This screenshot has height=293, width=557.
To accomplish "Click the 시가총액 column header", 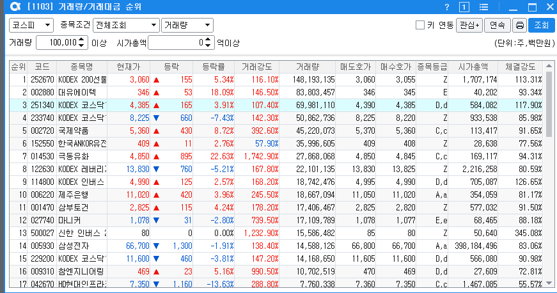I will coord(473,67).
